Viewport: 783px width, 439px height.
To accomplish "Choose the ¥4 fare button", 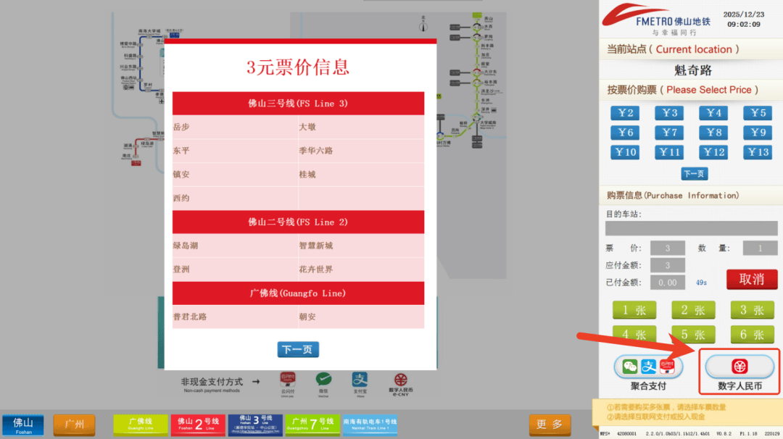I will [713, 113].
